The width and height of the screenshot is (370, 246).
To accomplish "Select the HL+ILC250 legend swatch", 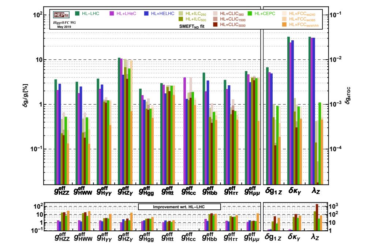I will pos(181,14).
